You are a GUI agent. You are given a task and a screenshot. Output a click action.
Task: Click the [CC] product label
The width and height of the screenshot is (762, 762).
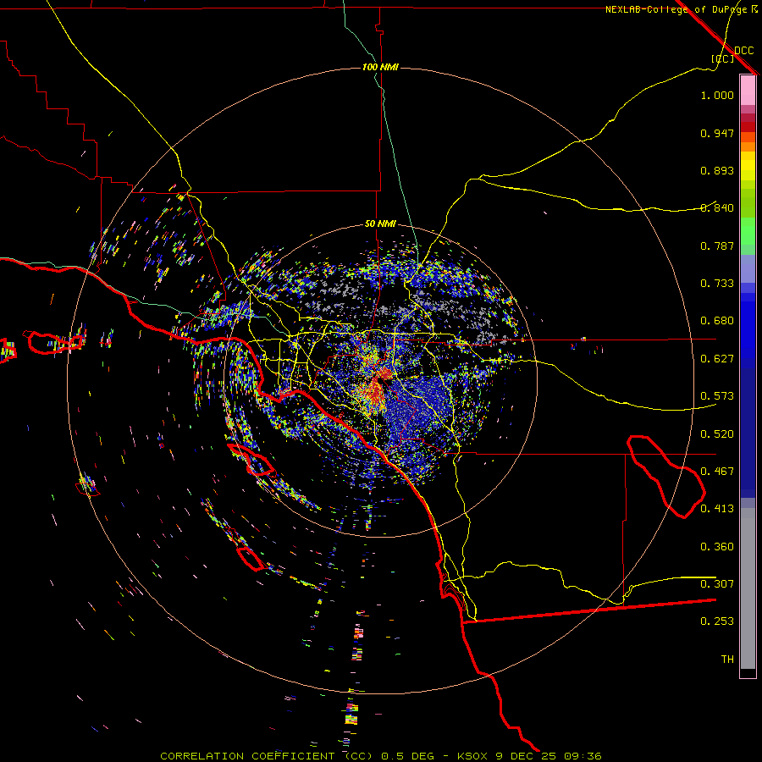(x=722, y=58)
